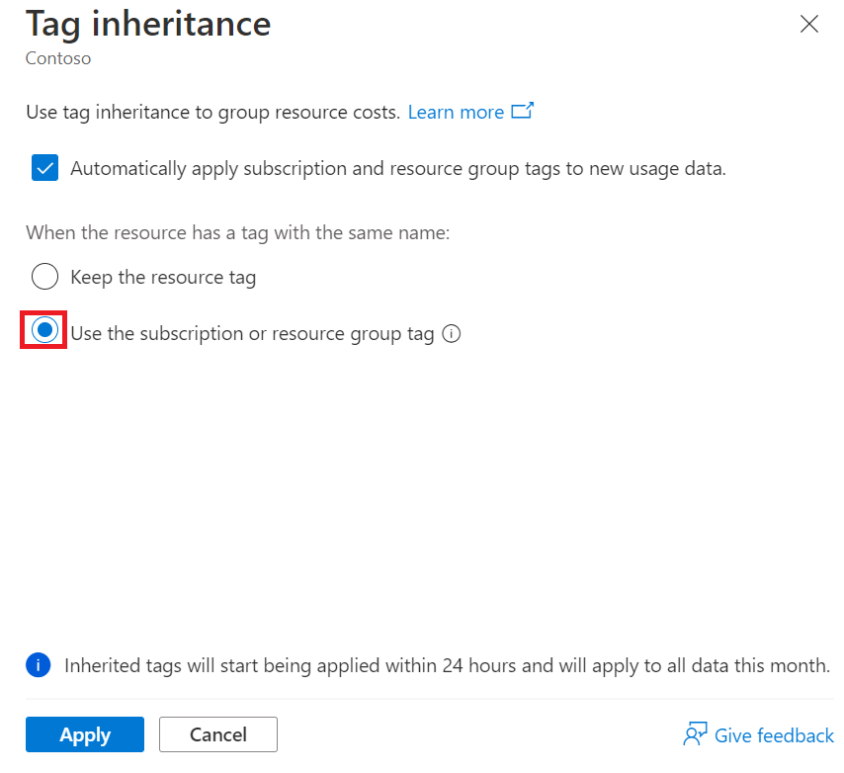844x773 pixels.
Task: Cancel the tag inheritance changes
Action: tap(217, 734)
